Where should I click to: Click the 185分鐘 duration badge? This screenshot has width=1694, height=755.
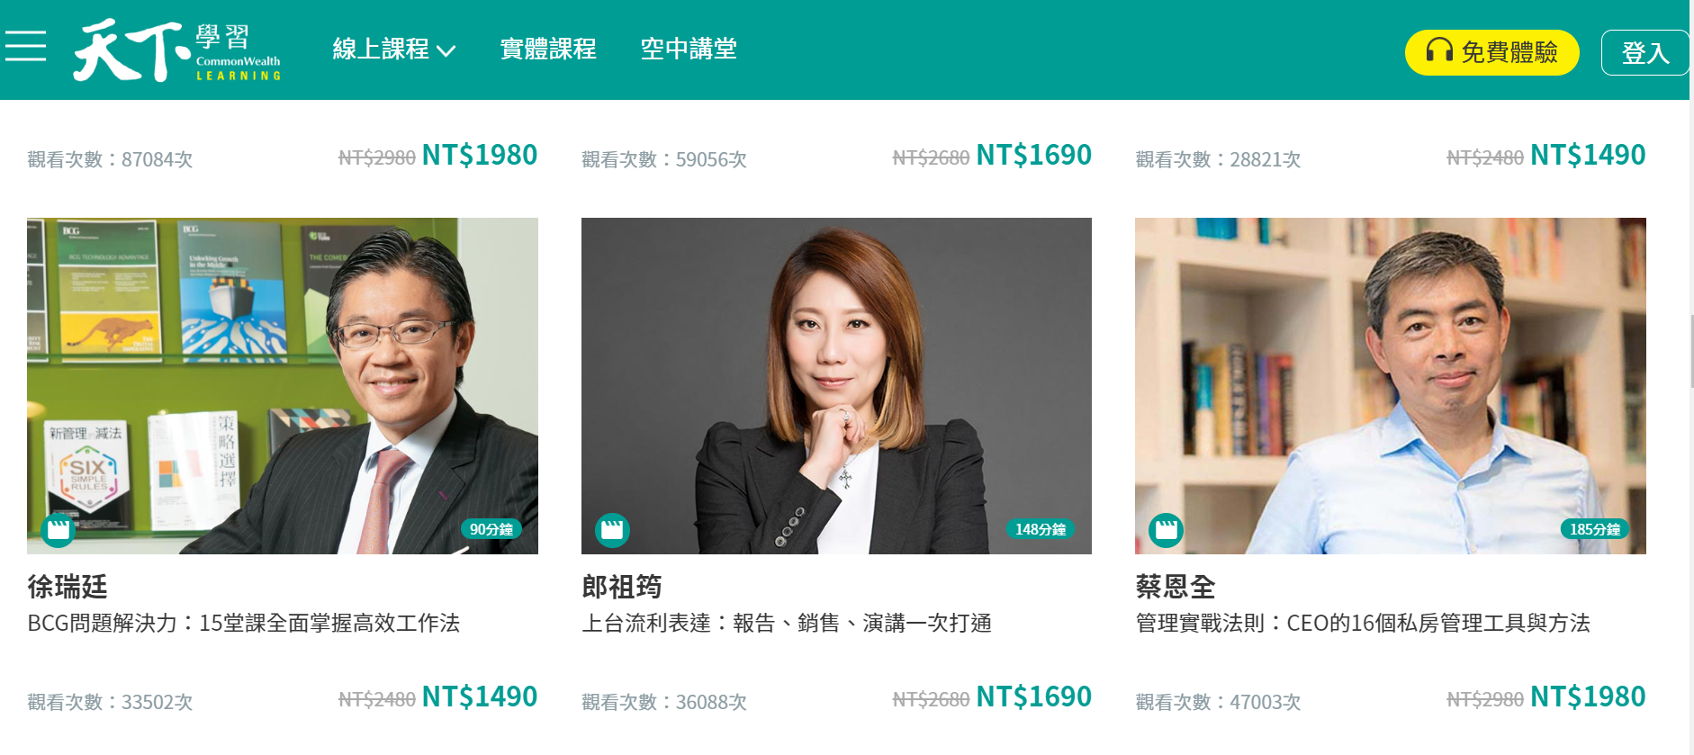[1595, 529]
